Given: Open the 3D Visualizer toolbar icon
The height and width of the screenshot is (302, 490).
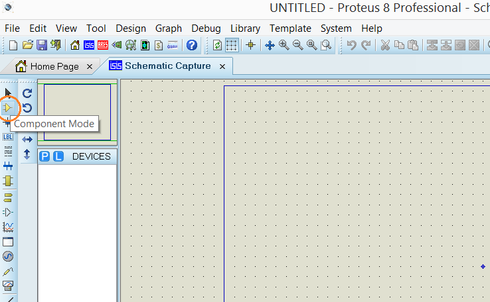Looking at the screenshot, I should [x=117, y=45].
